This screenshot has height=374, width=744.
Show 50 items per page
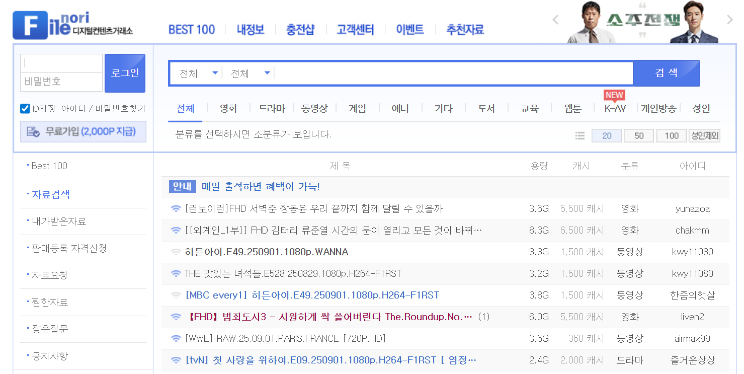point(639,136)
